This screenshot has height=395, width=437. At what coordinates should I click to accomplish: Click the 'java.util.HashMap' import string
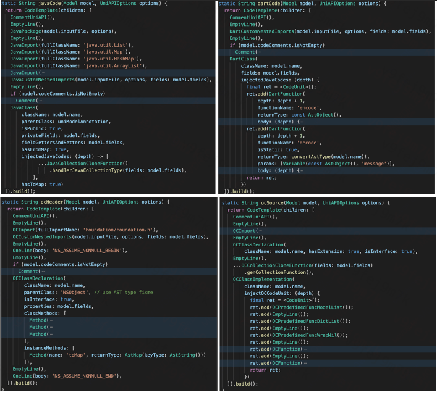[110, 59]
